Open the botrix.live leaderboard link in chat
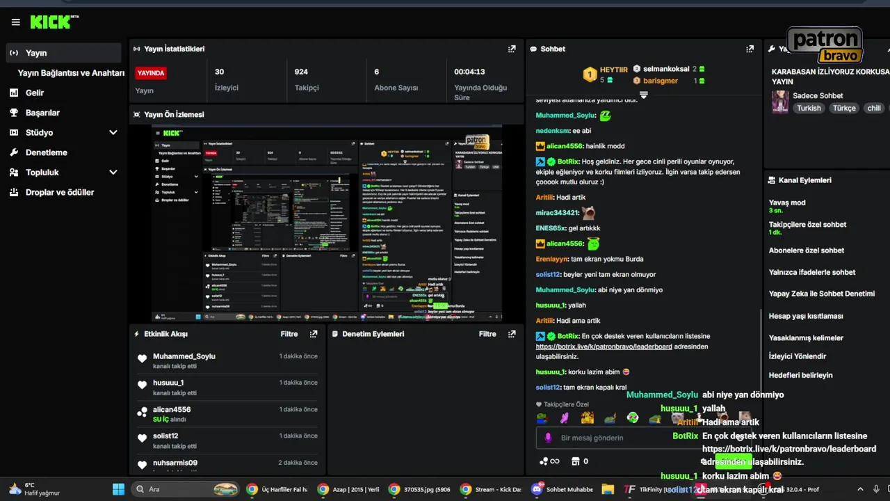Screen dimensions: 890x501 (x=604, y=347)
